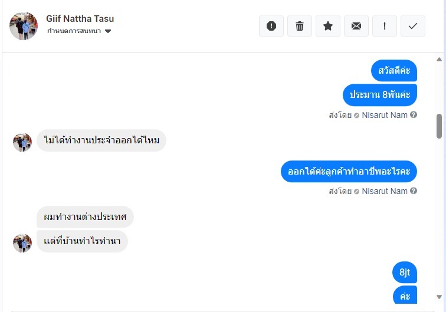Click the 'ประมาณ 8พันค่ะ' message bubble
Image resolution: width=446 pixels, height=312 pixels.
(x=380, y=94)
